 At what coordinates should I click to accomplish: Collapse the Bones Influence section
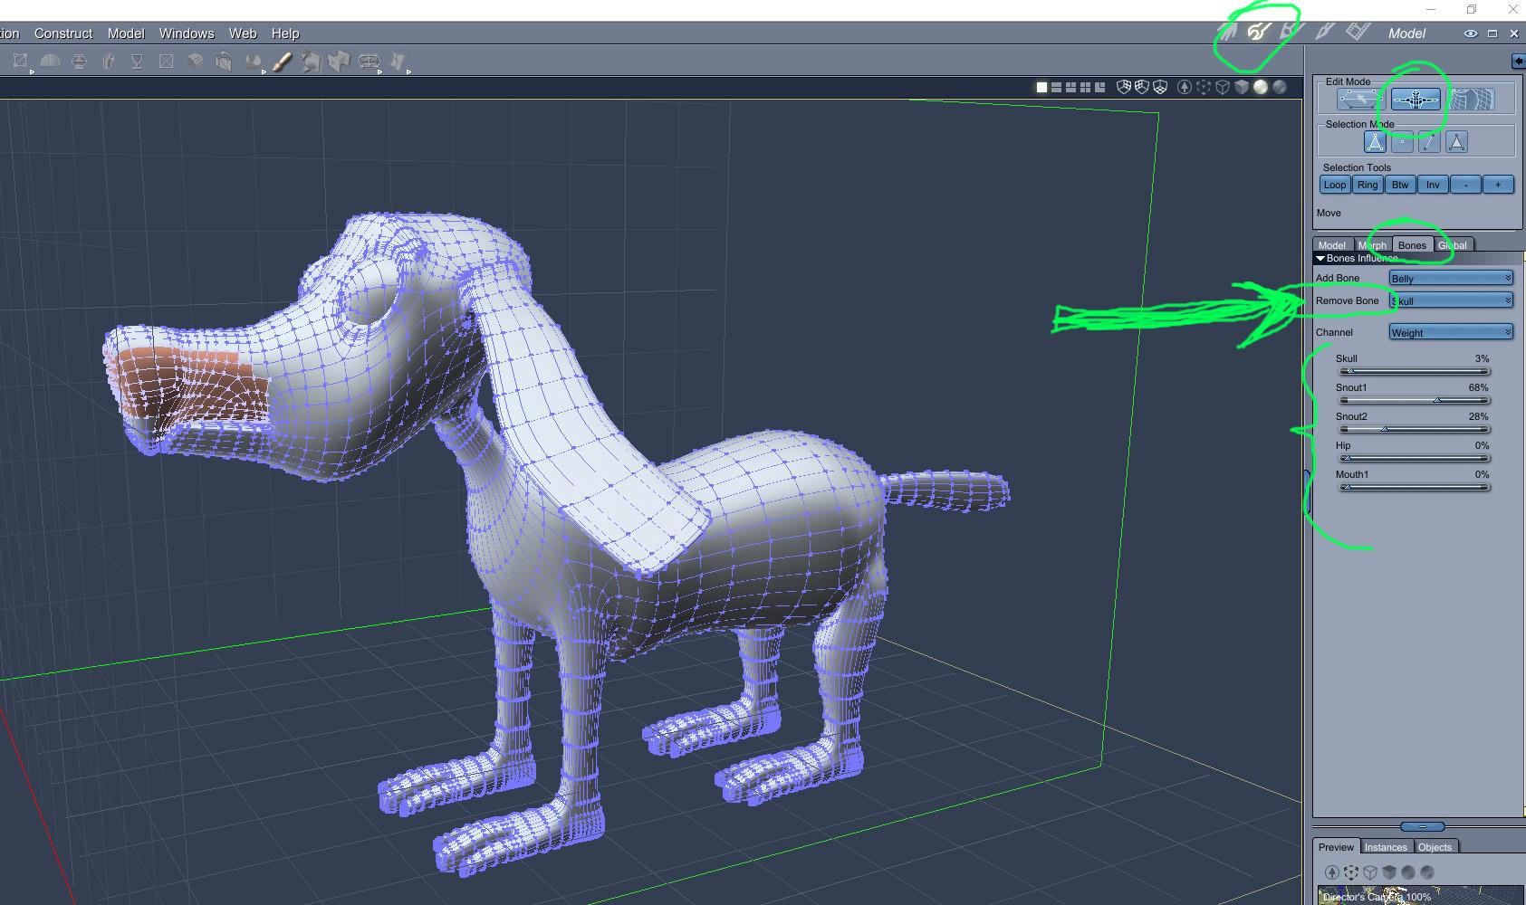pyautogui.click(x=1320, y=259)
